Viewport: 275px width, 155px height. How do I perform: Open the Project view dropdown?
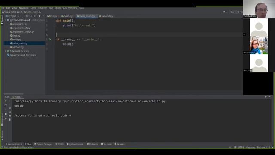(x=12, y=16)
